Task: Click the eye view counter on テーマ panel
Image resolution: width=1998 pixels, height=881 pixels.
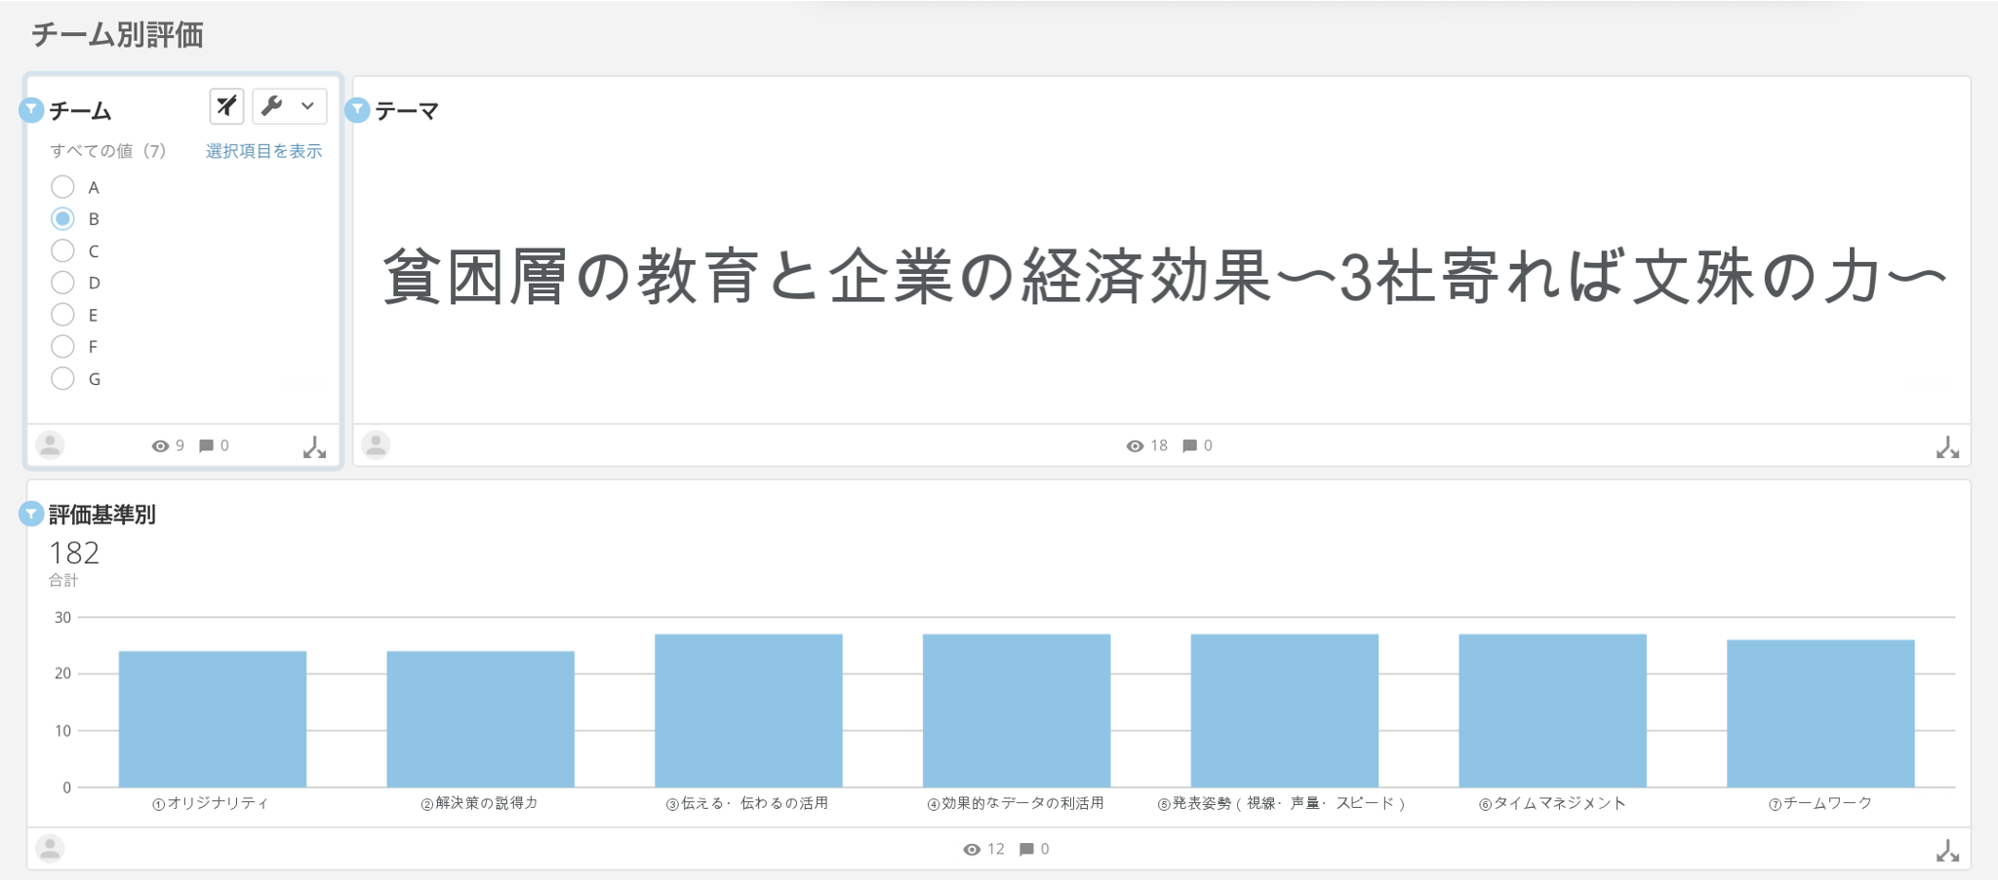Action: (x=1134, y=445)
